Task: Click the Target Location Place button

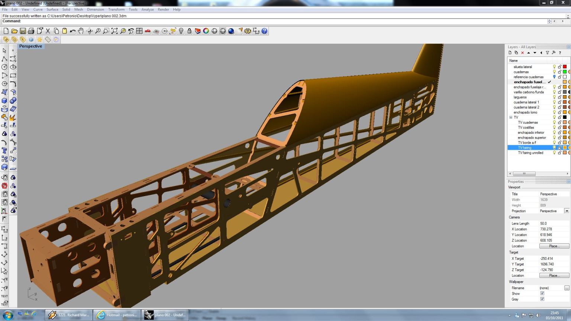Action: 554,276
